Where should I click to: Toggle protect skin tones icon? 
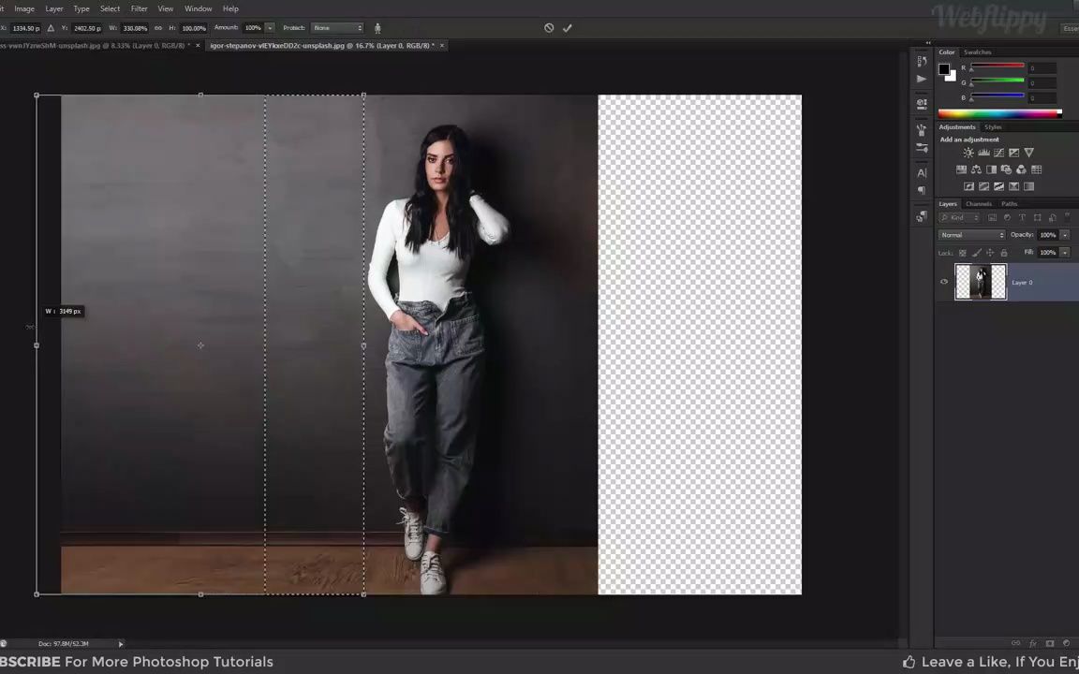click(377, 28)
